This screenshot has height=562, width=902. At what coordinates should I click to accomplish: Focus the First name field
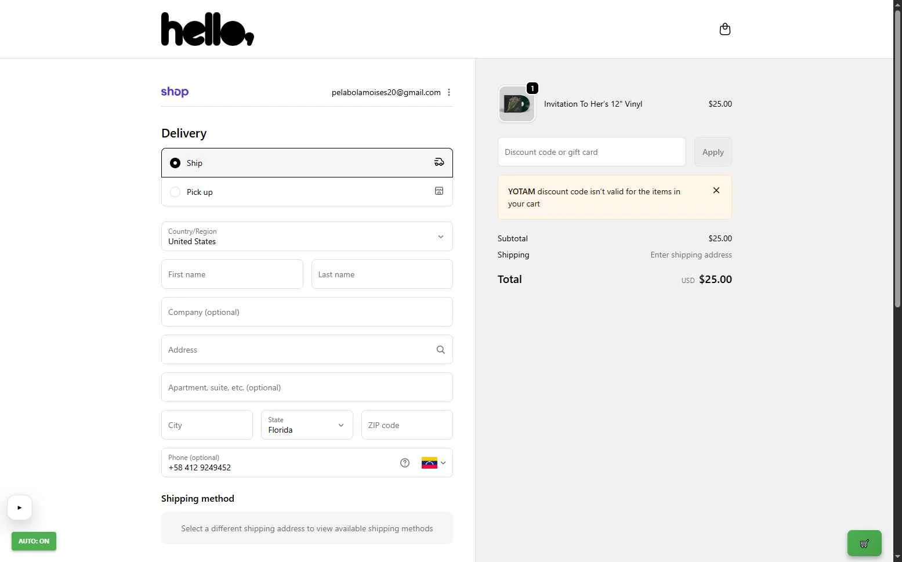pos(232,274)
